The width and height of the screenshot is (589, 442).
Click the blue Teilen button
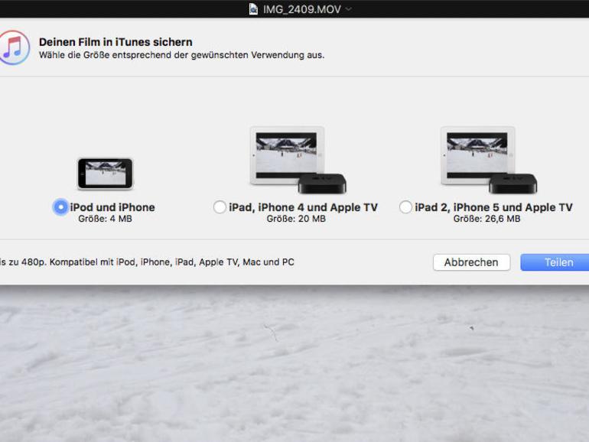(x=555, y=262)
